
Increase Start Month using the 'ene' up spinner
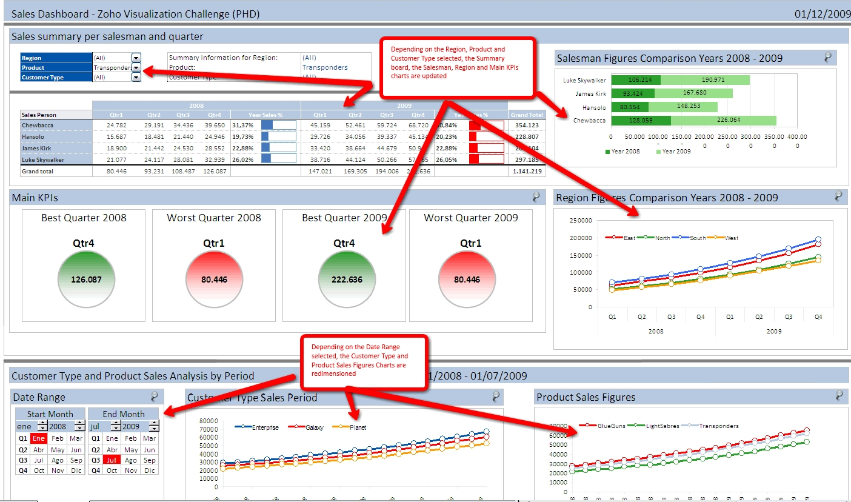[x=42, y=424]
